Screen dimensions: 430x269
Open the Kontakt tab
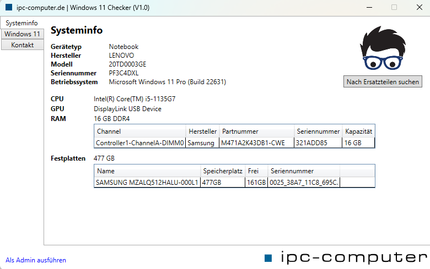22,45
